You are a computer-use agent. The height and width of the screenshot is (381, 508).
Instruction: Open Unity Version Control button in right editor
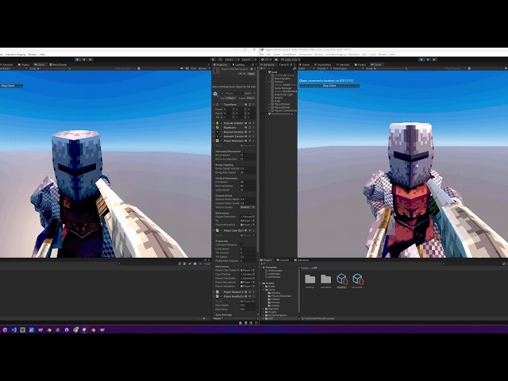pyautogui.click(x=291, y=60)
